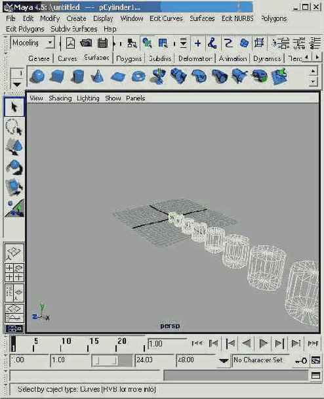
Task: Select the Rotate tool in toolbox
Action: pos(14,167)
